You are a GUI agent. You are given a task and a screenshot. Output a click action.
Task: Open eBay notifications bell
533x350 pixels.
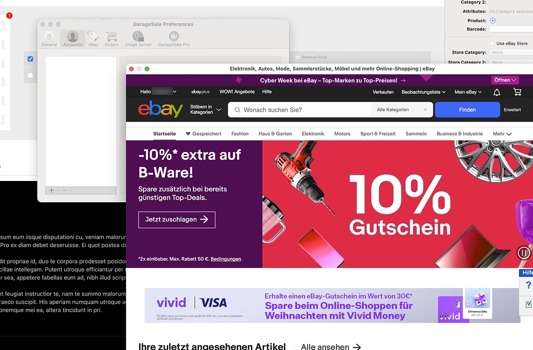click(497, 92)
